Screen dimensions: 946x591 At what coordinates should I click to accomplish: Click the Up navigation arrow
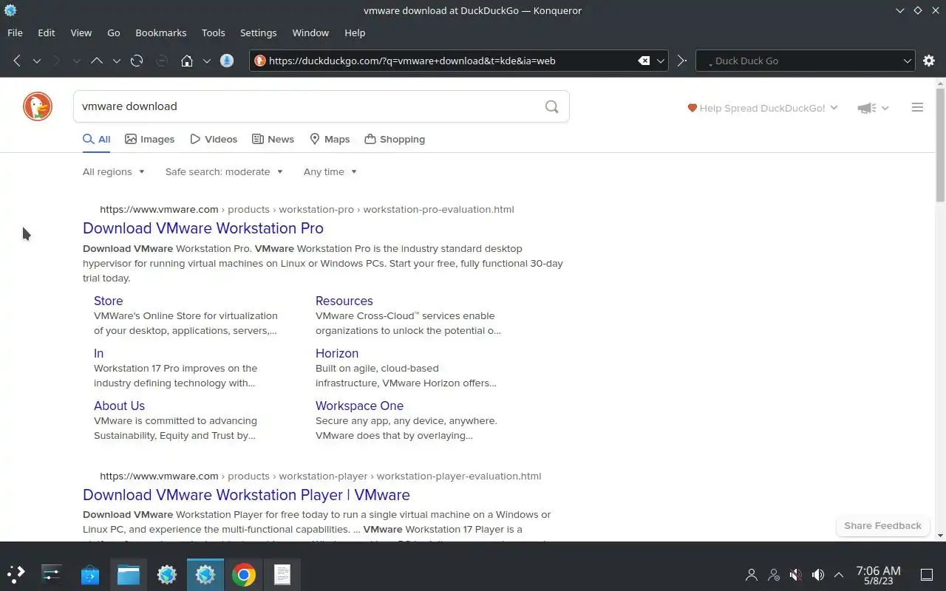(x=96, y=61)
